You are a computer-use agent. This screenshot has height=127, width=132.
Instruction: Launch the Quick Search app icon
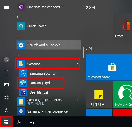pyautogui.click(x=21, y=26)
